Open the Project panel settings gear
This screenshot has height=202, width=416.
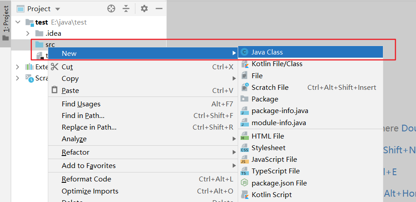pyautogui.click(x=144, y=9)
